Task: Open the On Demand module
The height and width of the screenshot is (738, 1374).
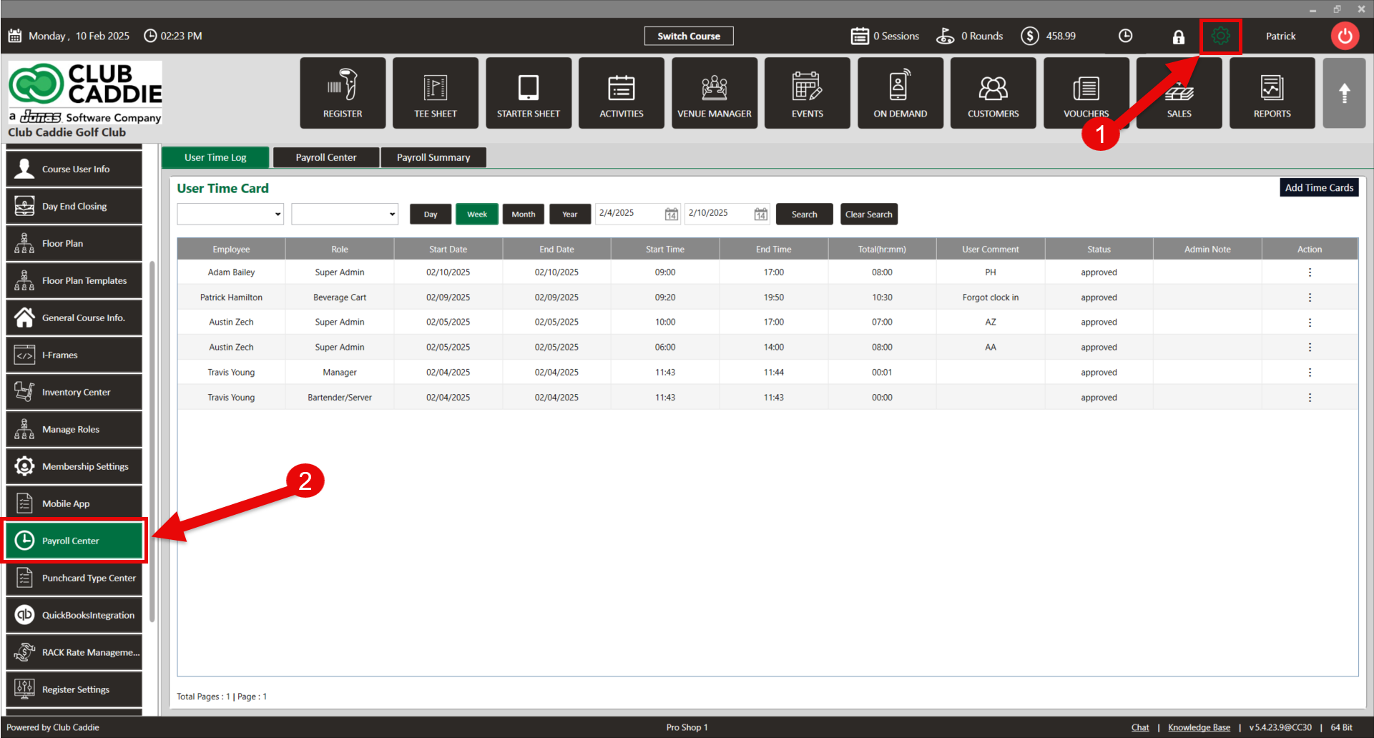Action: pyautogui.click(x=901, y=93)
